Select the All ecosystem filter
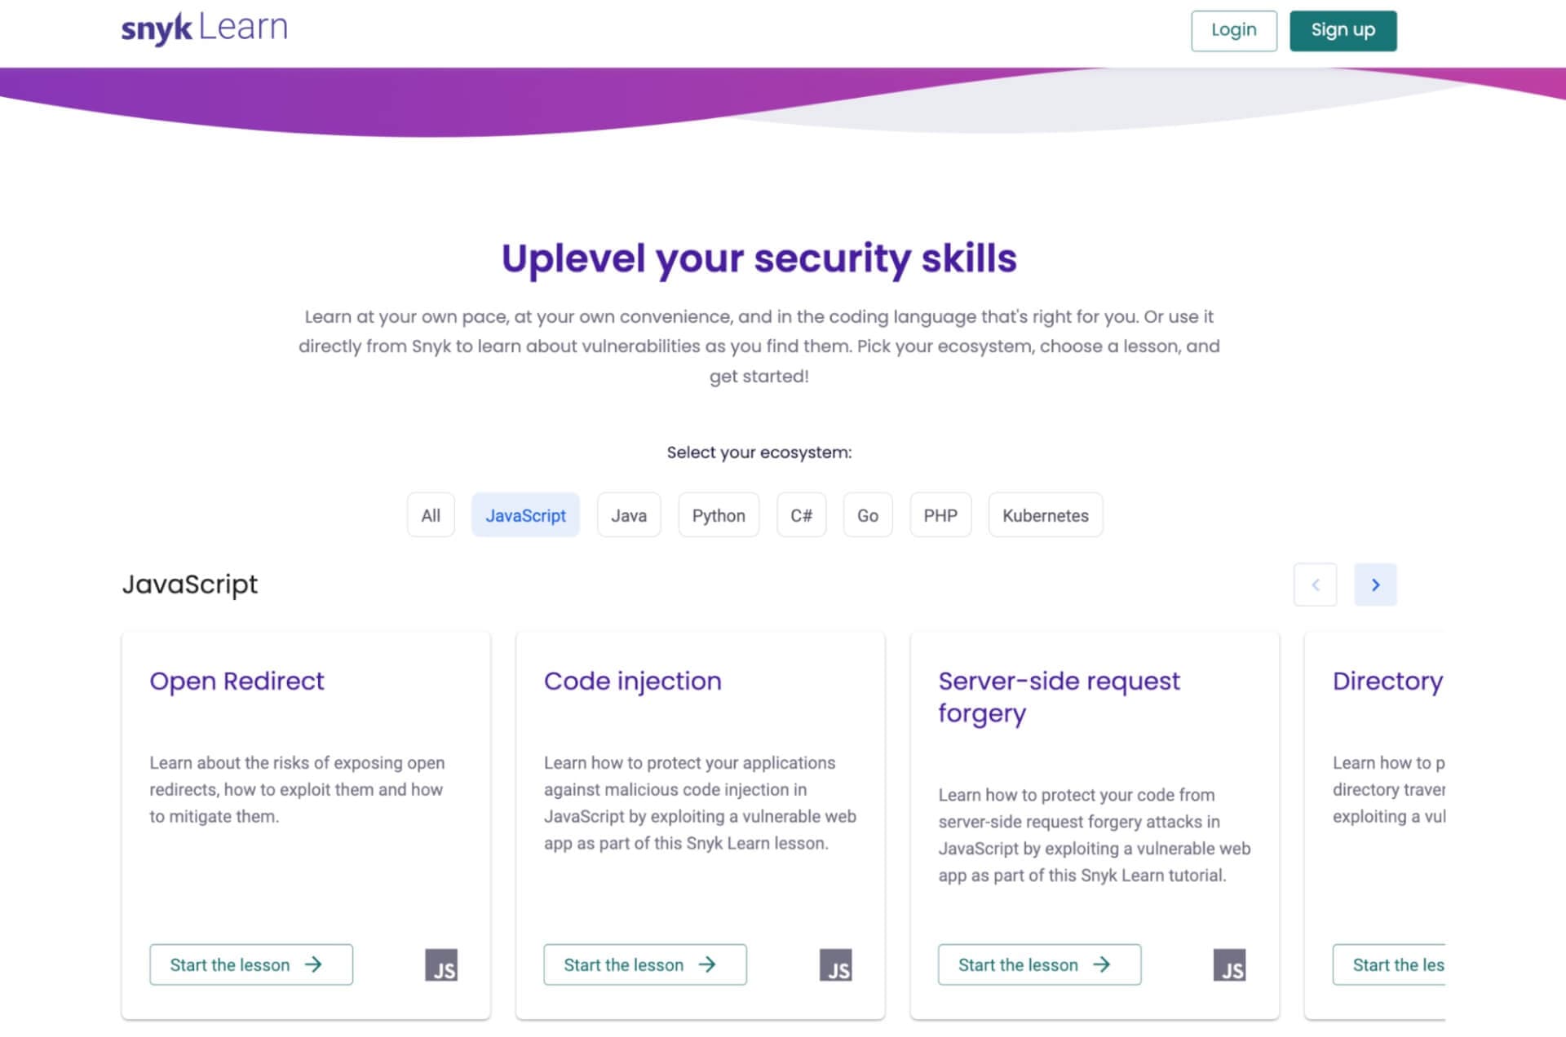This screenshot has width=1566, height=1037. 431,514
